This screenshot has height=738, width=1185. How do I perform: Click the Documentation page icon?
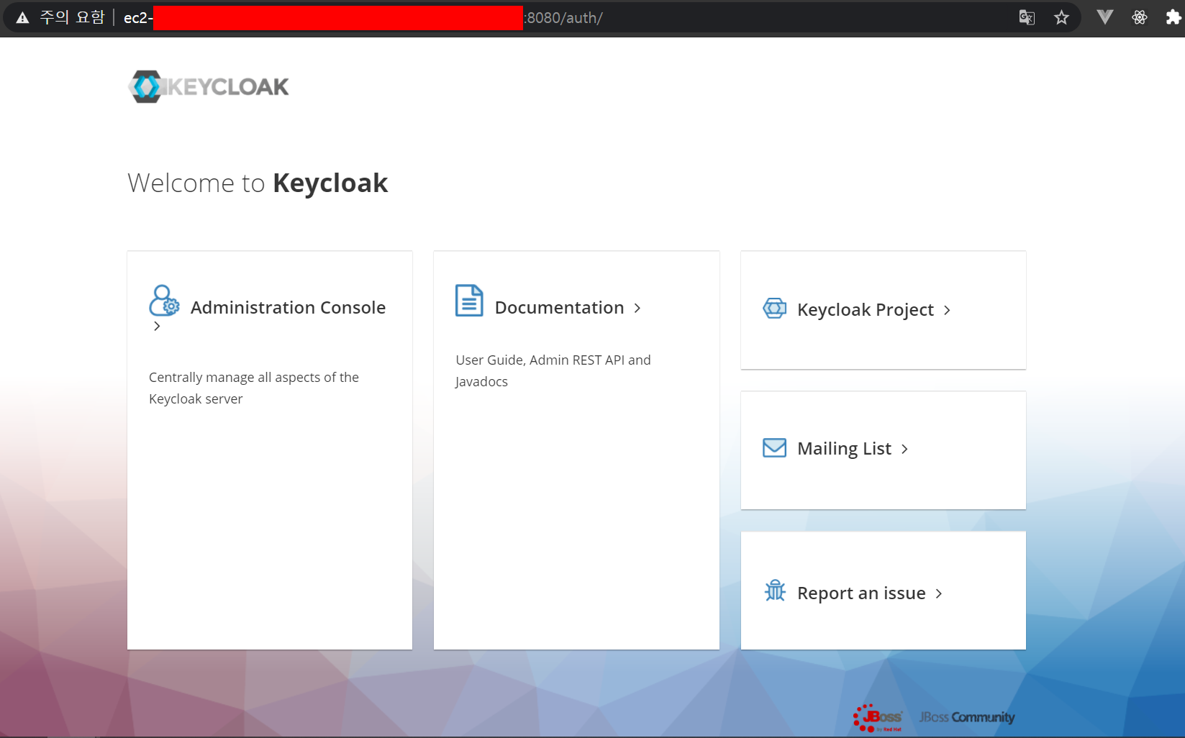tap(469, 301)
